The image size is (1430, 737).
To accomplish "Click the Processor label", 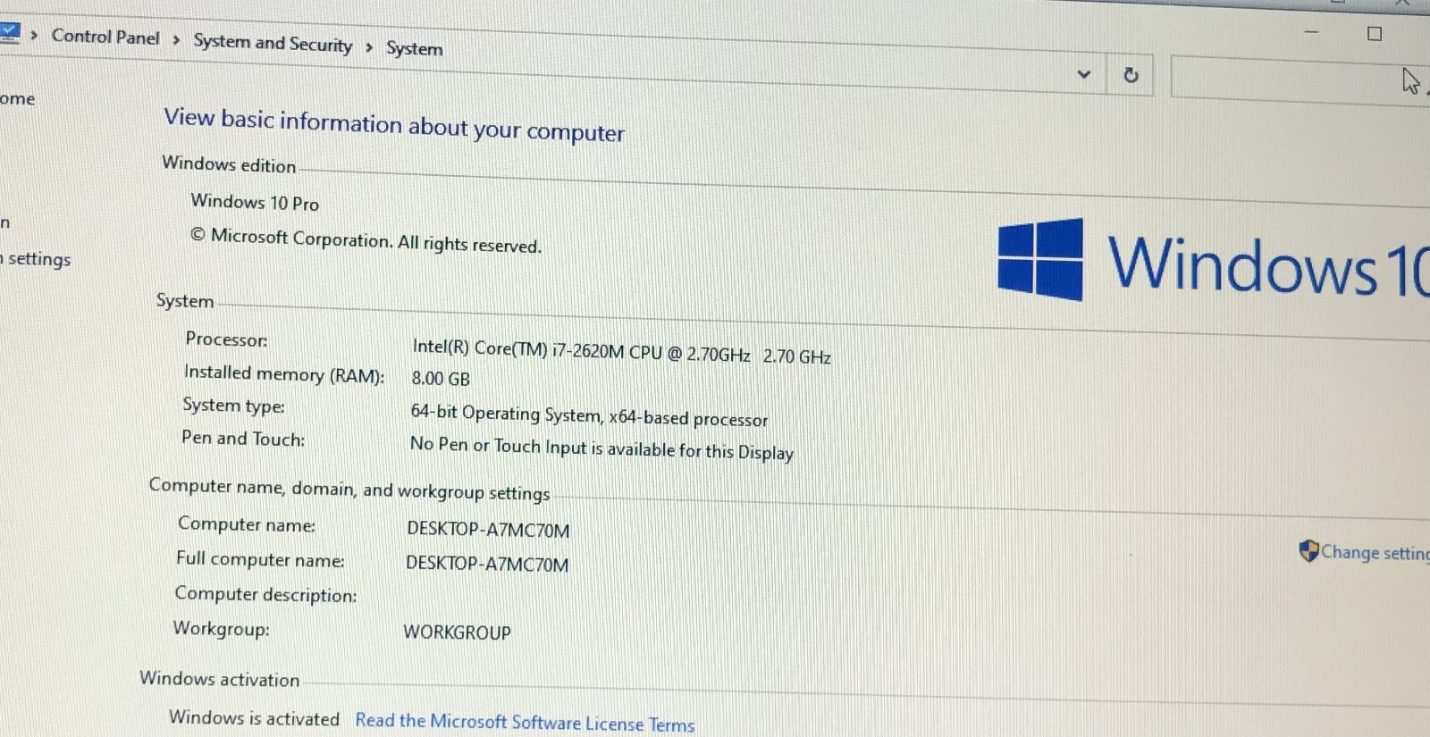I will [226, 339].
